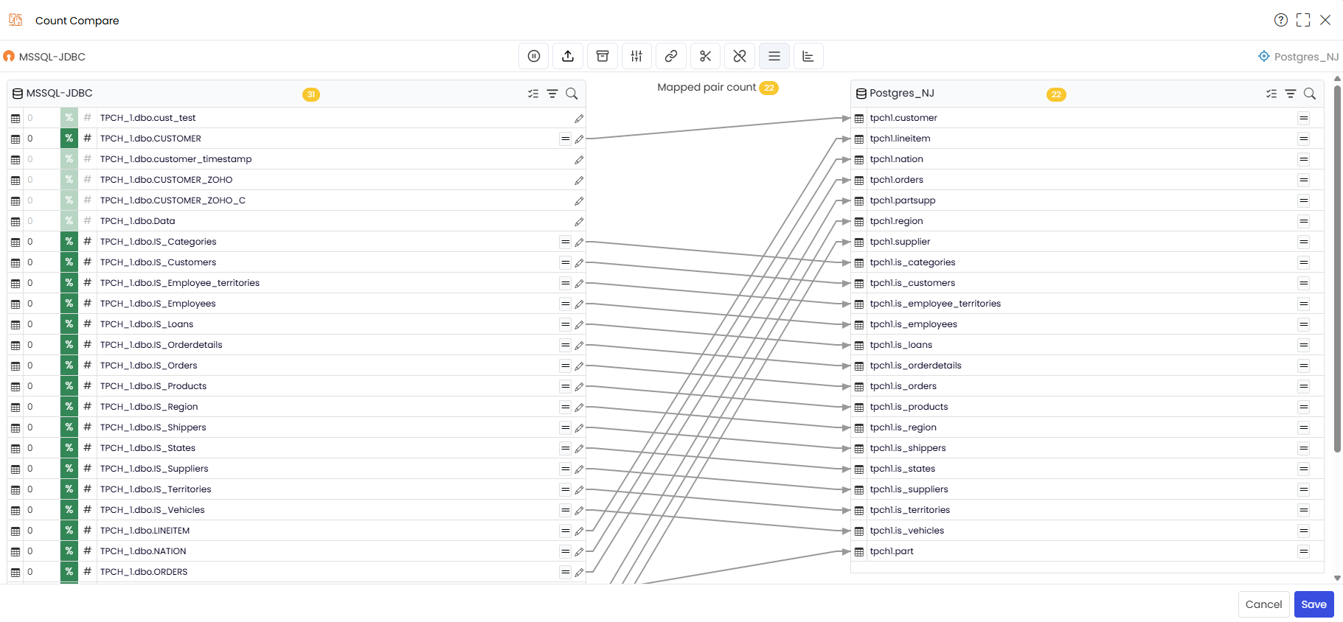
Task: Toggle percent button for TPCH_1.dbo.CUSTOMER row
Action: click(x=69, y=139)
